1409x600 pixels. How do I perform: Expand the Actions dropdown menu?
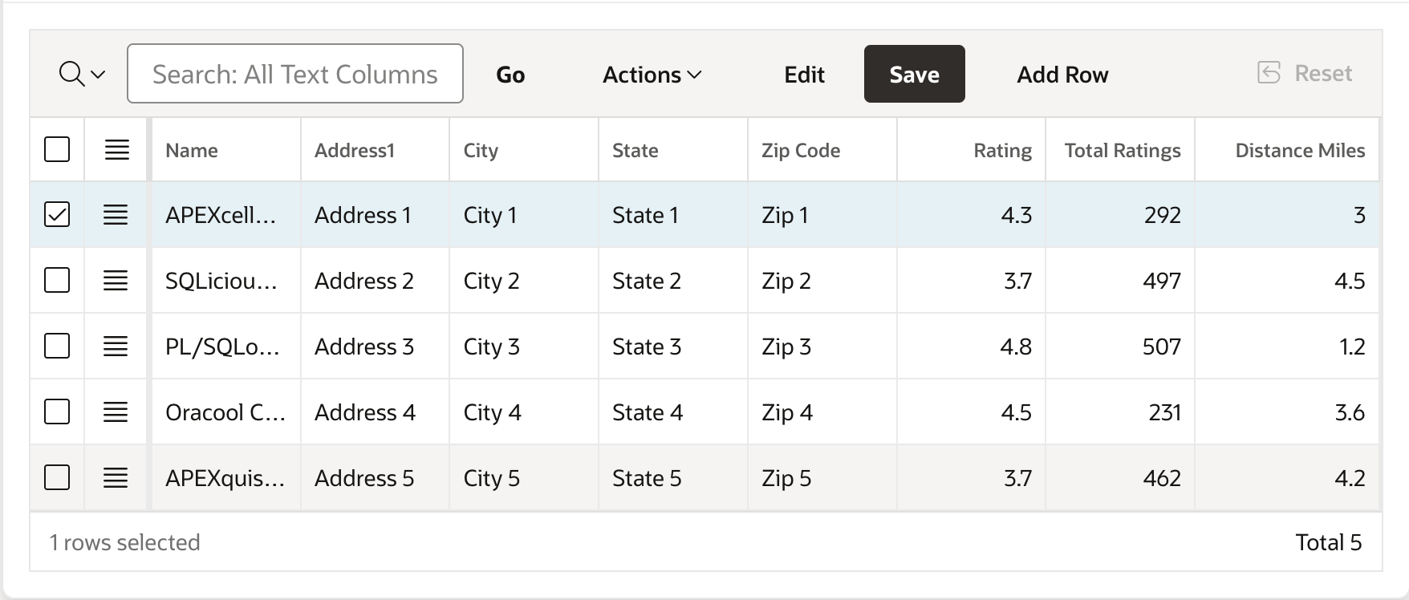[652, 74]
